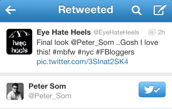Open the Eye Hate Heels display name
The image size is (172, 109).
point(63,33)
